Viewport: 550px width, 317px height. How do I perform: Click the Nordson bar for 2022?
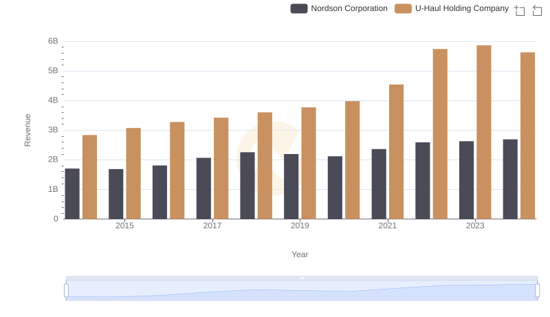423,181
